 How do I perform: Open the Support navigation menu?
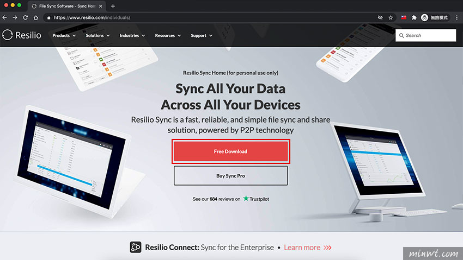(x=202, y=36)
